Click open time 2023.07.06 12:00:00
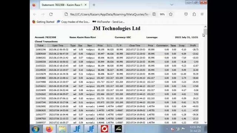This screenshot has width=237, height=133. [x=59, y=106]
